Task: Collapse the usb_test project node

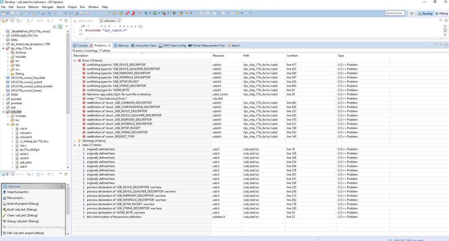Action: (4, 112)
